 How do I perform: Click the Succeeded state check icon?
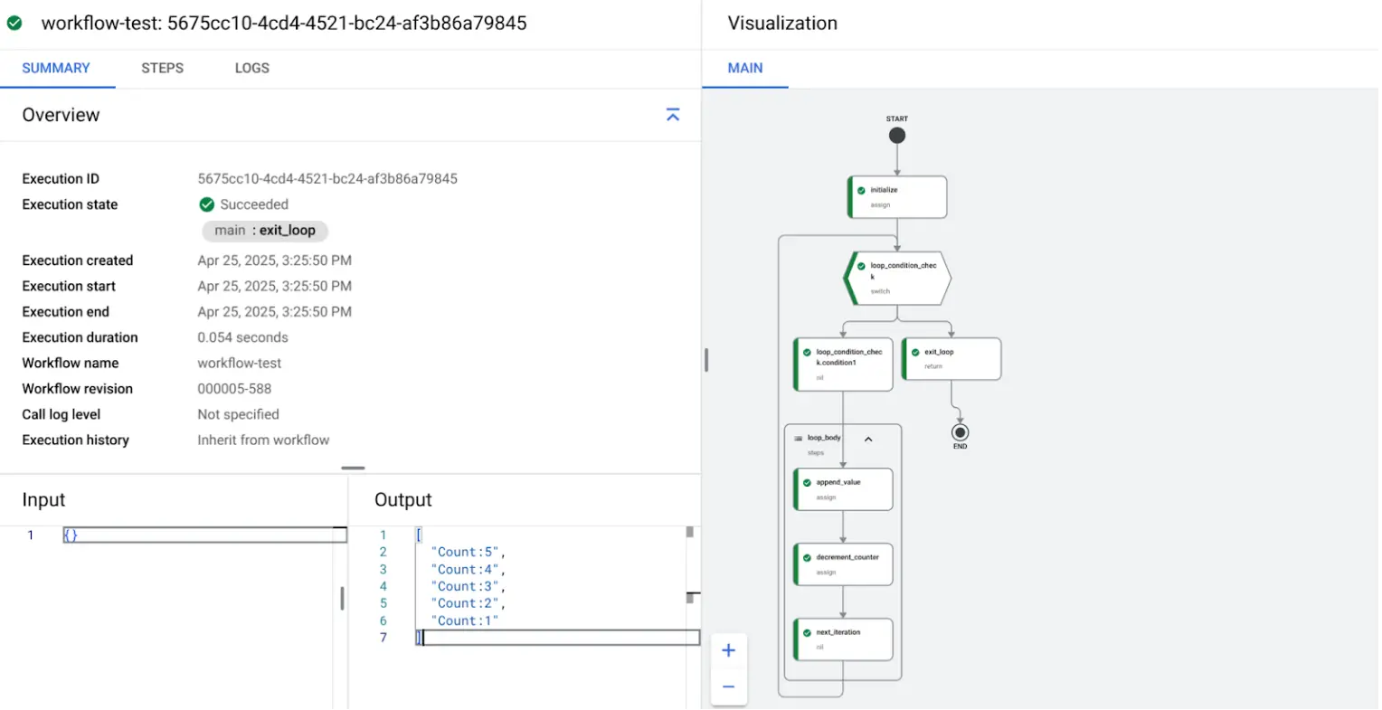click(x=206, y=204)
